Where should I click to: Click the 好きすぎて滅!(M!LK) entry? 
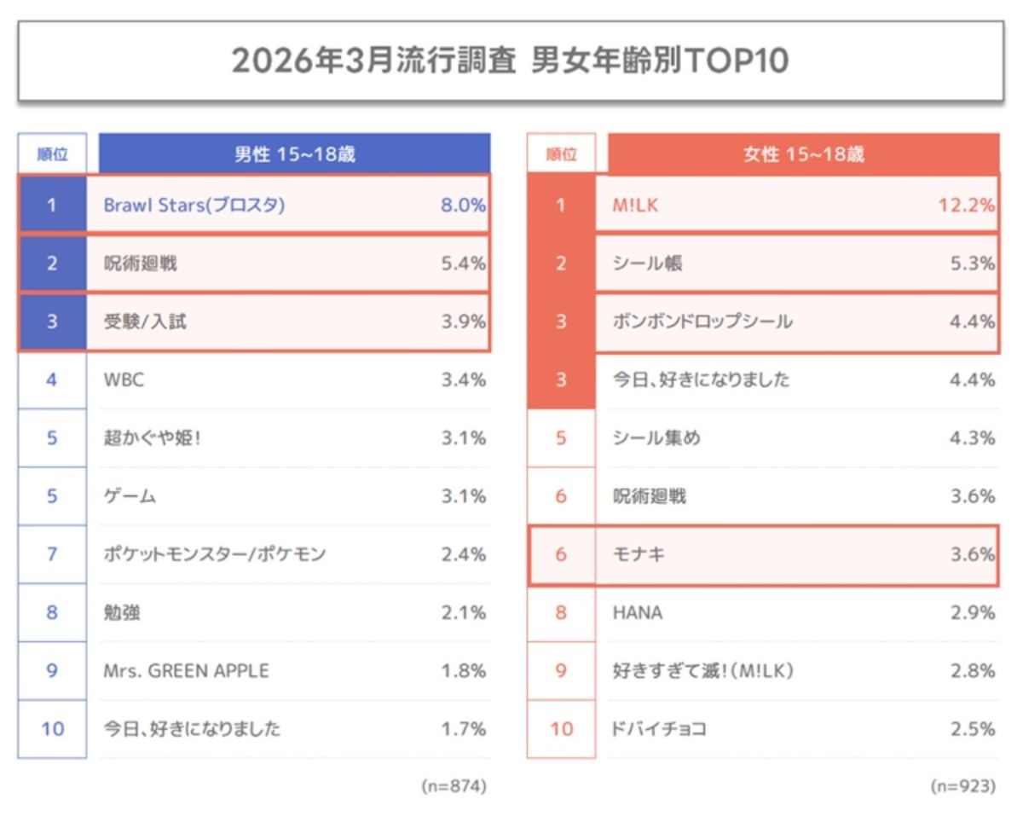coord(702,670)
